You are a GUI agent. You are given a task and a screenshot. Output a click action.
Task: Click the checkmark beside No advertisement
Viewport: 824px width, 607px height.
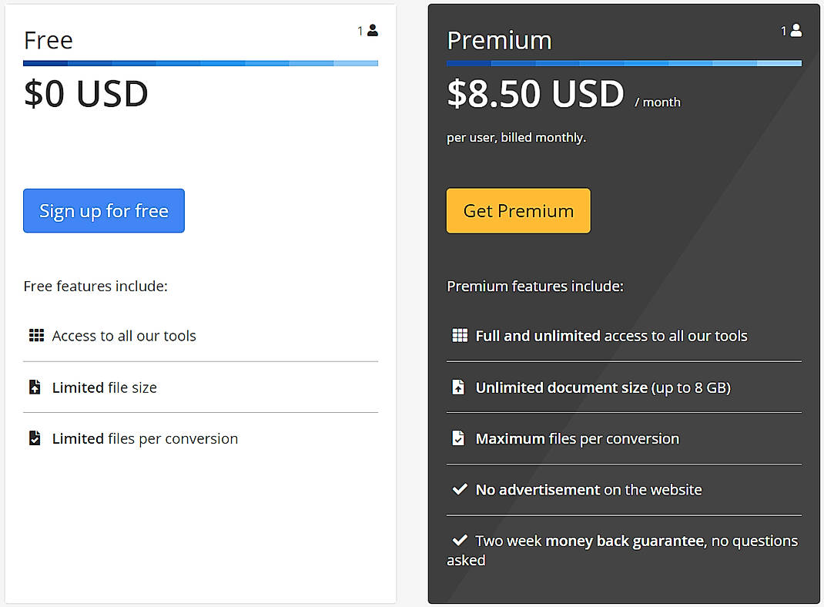459,488
